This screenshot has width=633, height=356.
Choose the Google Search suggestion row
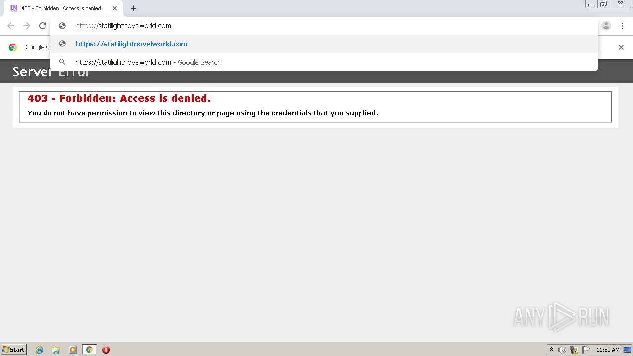point(324,62)
